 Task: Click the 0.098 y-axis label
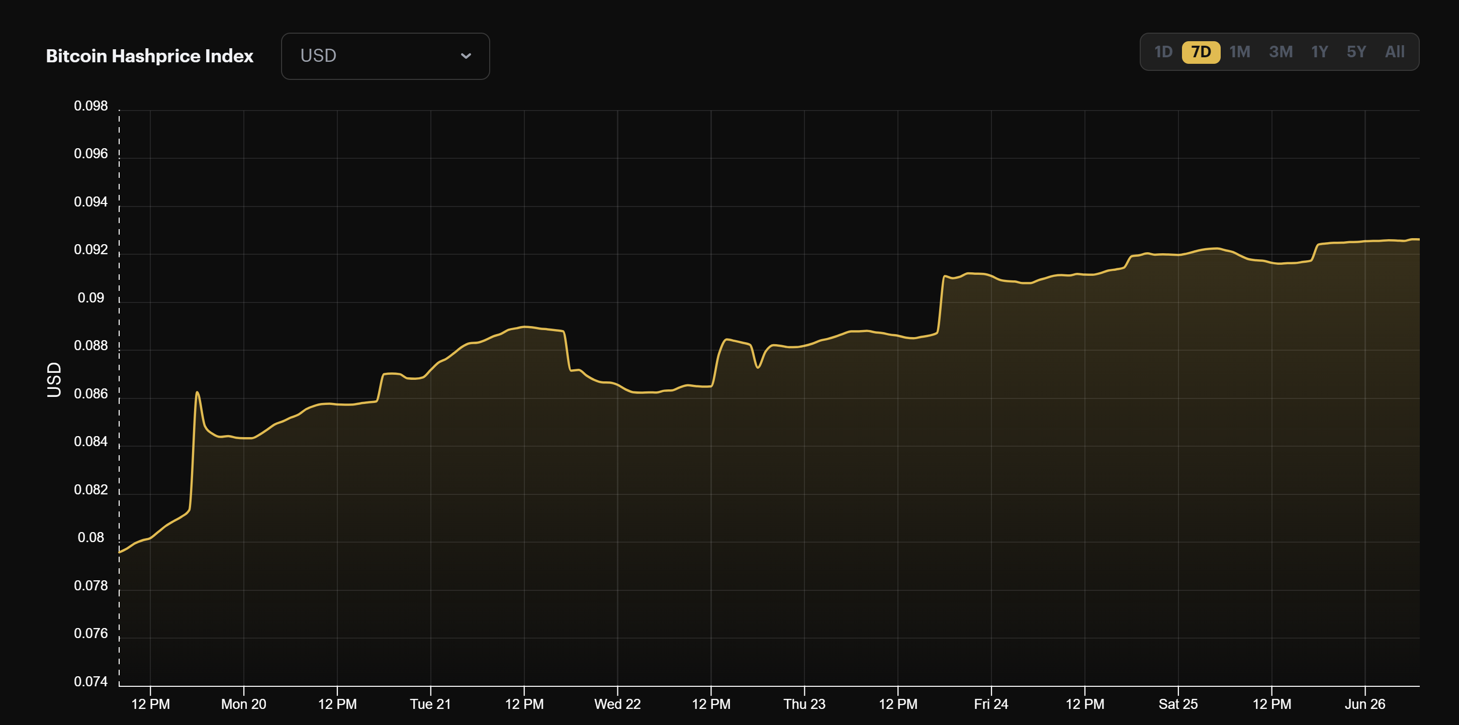pos(90,106)
